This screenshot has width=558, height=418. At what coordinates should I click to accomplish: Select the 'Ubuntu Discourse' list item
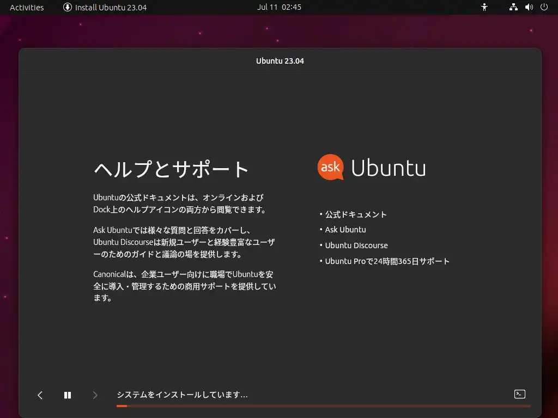tap(356, 245)
